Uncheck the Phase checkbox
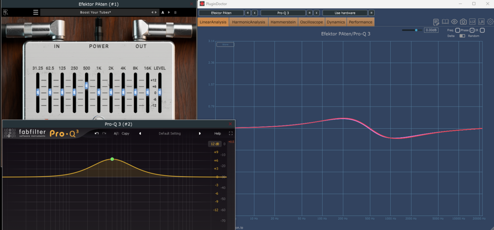 (x=472, y=30)
